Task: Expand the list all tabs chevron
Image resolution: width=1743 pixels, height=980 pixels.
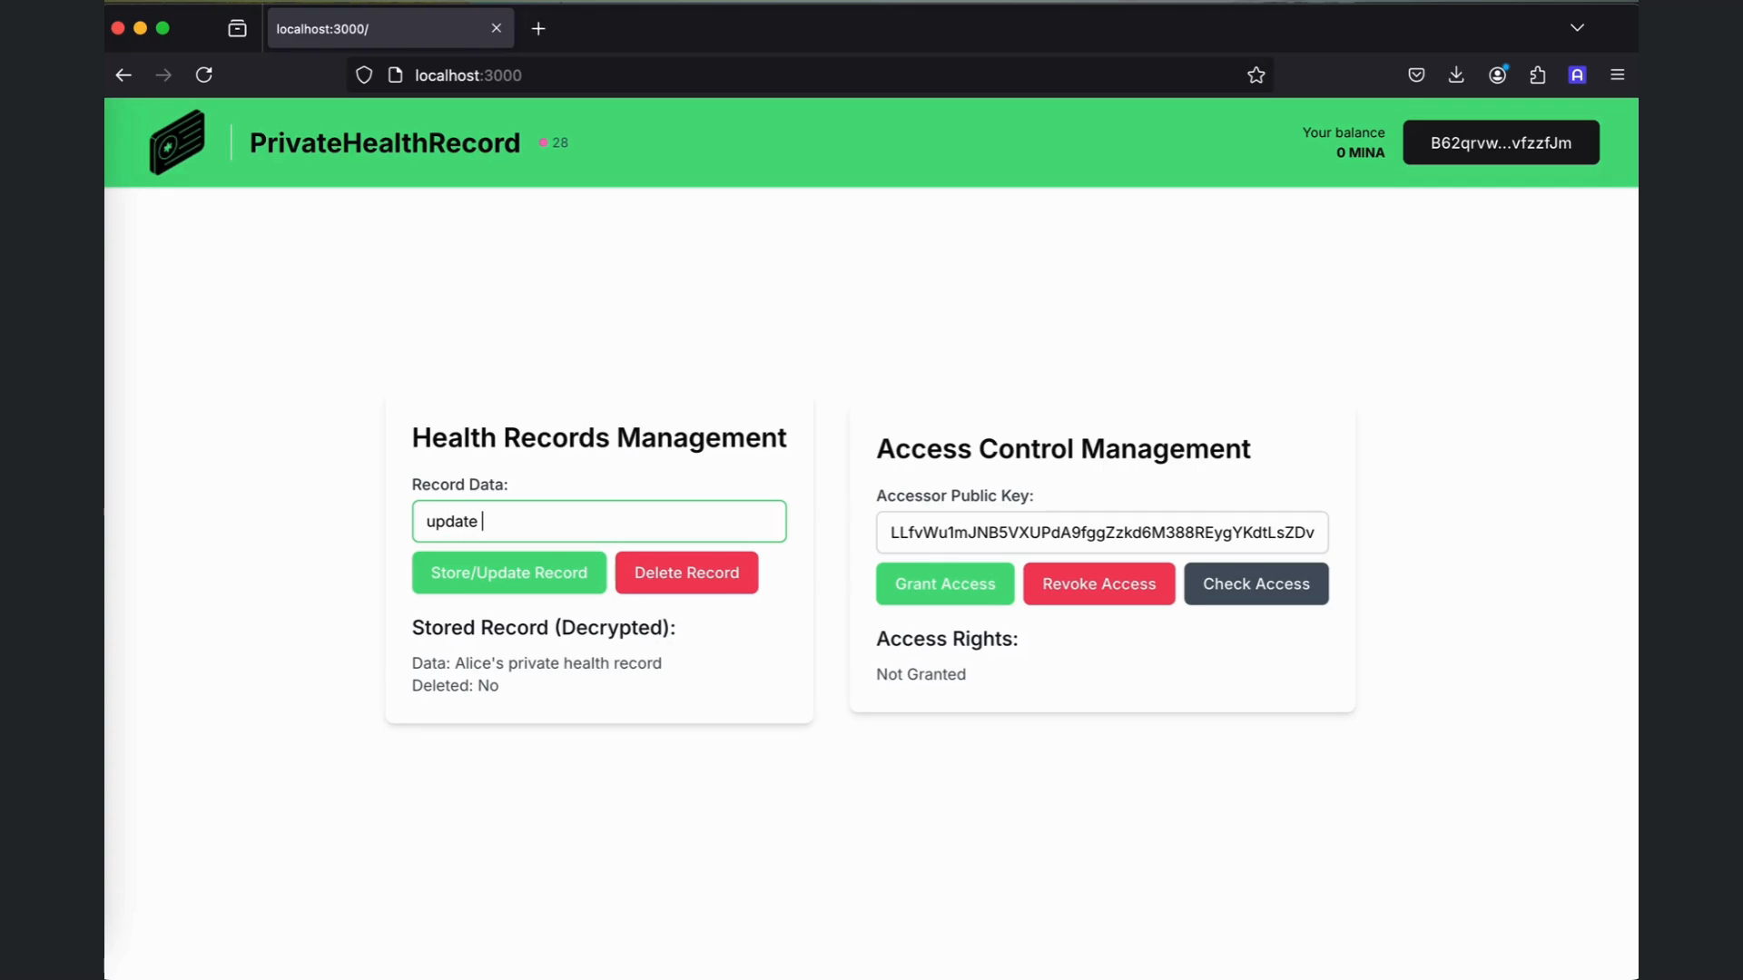Action: pyautogui.click(x=1578, y=28)
